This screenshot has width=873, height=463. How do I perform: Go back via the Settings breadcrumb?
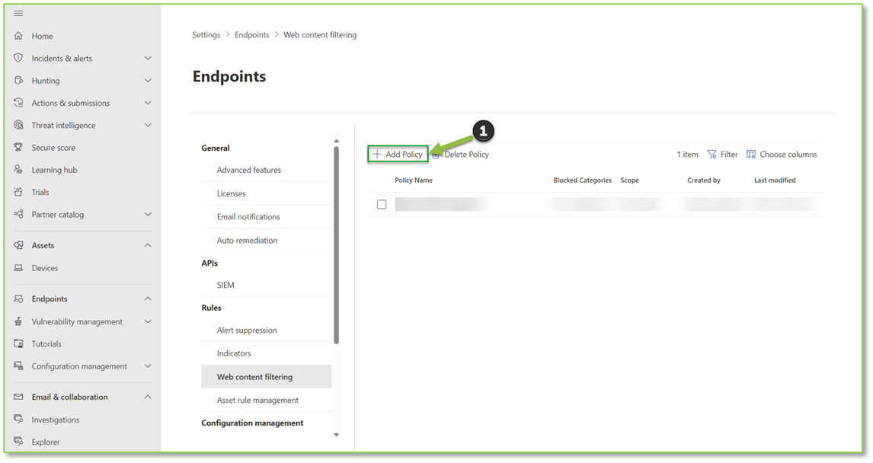click(x=206, y=34)
